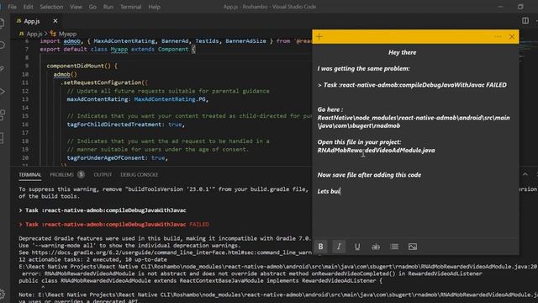Open the Search icon in the activity bar
Screen dimensions: 538x303
coord(2,45)
